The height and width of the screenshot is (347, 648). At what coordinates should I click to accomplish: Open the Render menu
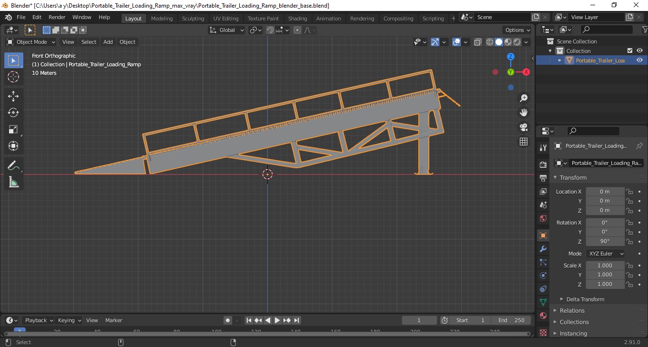(57, 17)
